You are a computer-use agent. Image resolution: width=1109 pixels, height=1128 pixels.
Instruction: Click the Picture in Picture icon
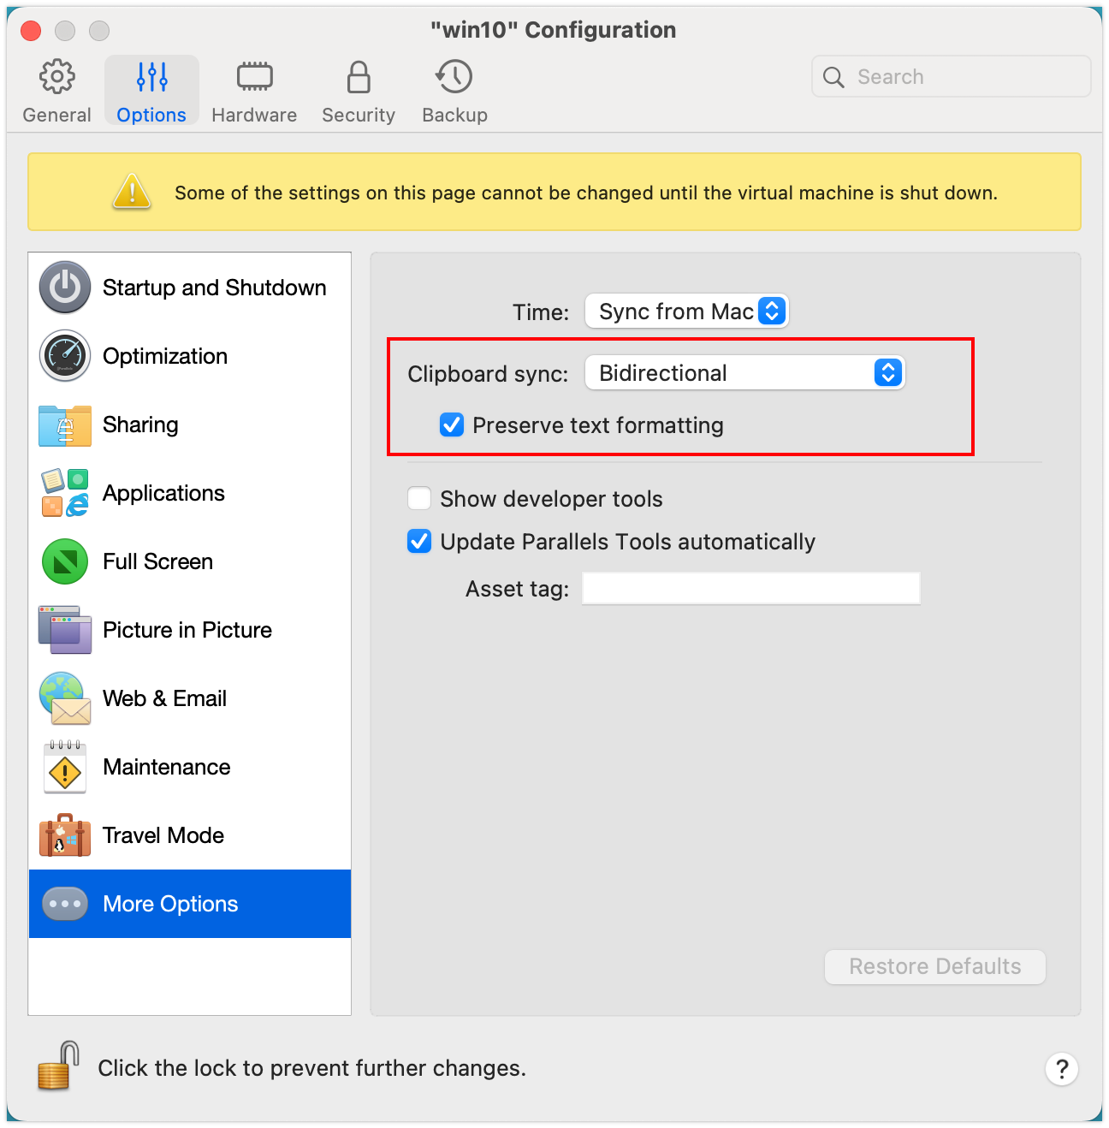tap(65, 630)
